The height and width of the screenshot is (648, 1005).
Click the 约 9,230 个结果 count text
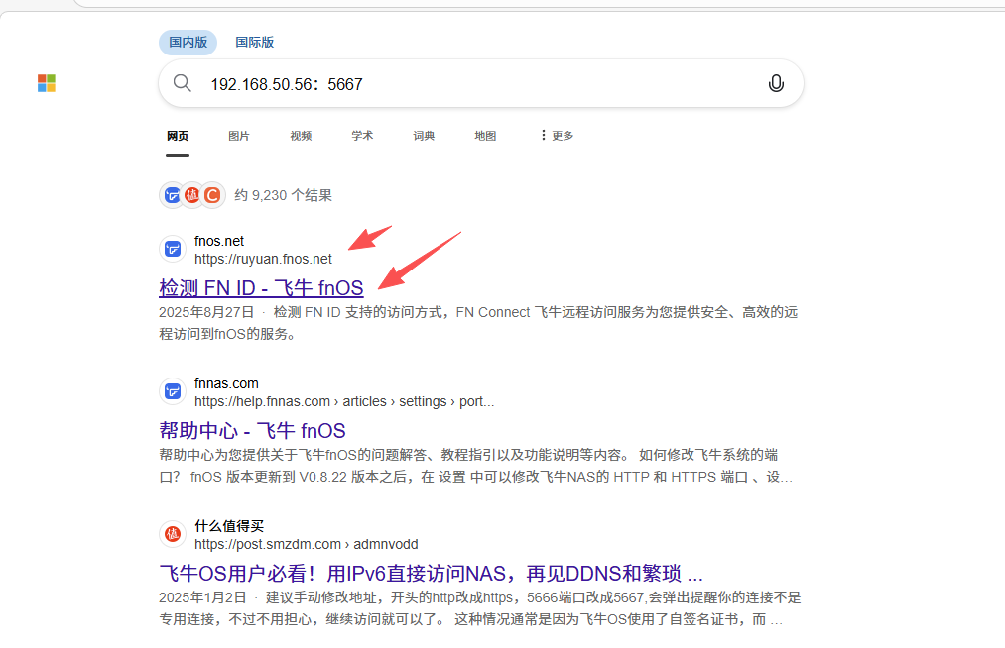coord(284,195)
